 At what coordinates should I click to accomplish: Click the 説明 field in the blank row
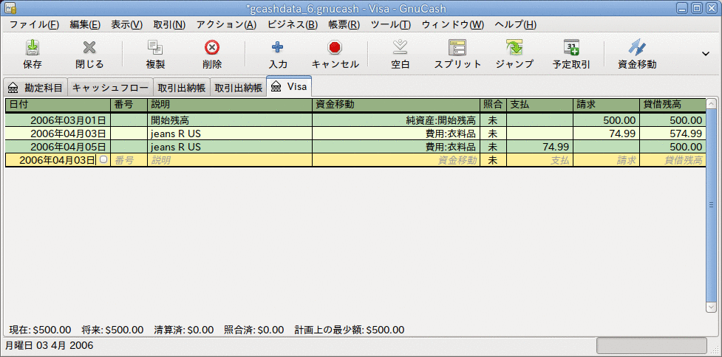coord(230,160)
